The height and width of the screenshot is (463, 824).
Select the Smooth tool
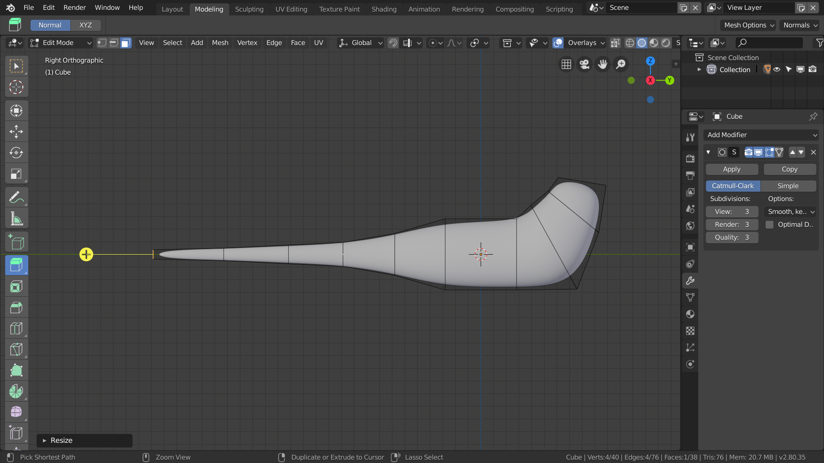coord(16,412)
